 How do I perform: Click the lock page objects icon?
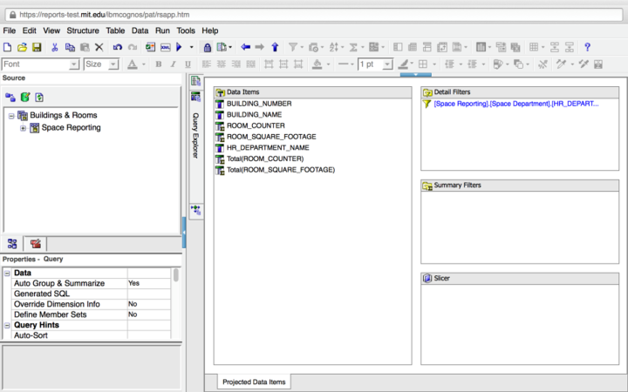coord(207,47)
